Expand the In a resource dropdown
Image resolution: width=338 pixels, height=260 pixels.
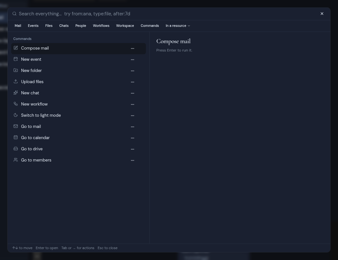click(178, 26)
